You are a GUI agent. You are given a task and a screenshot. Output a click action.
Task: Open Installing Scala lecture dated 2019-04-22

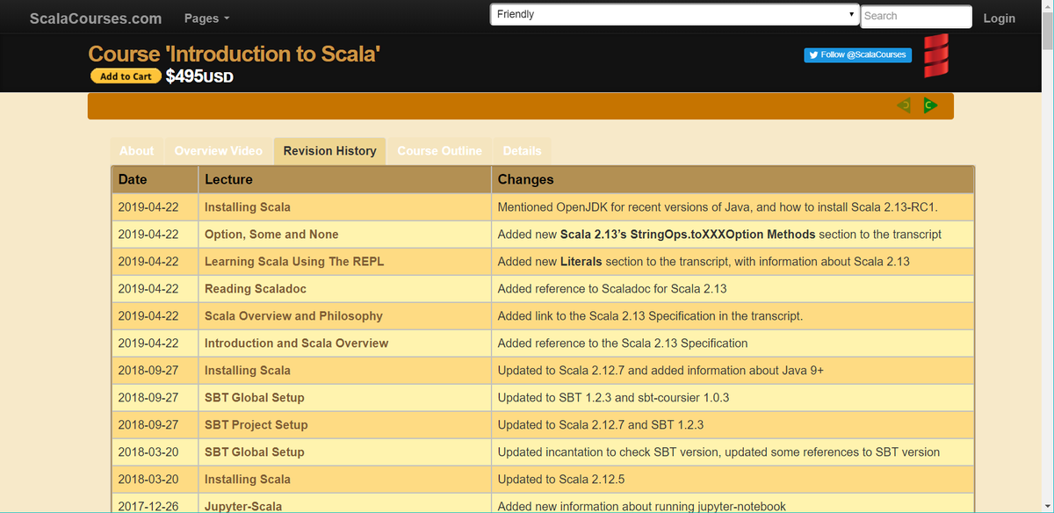pos(247,207)
